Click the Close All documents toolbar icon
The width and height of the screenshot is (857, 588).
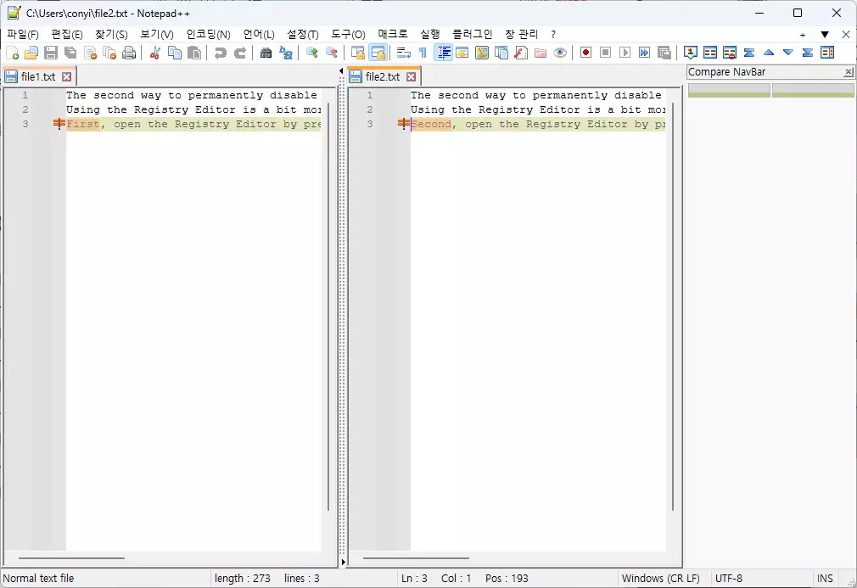(x=109, y=53)
